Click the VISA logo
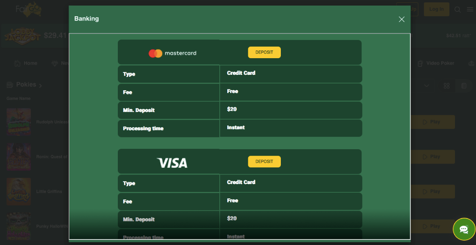The image size is (476, 245). [x=172, y=163]
